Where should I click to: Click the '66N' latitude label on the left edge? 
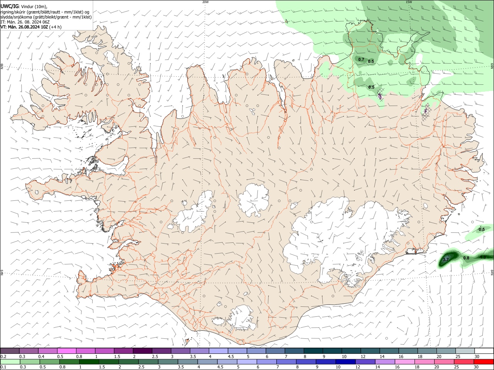tap(2, 66)
